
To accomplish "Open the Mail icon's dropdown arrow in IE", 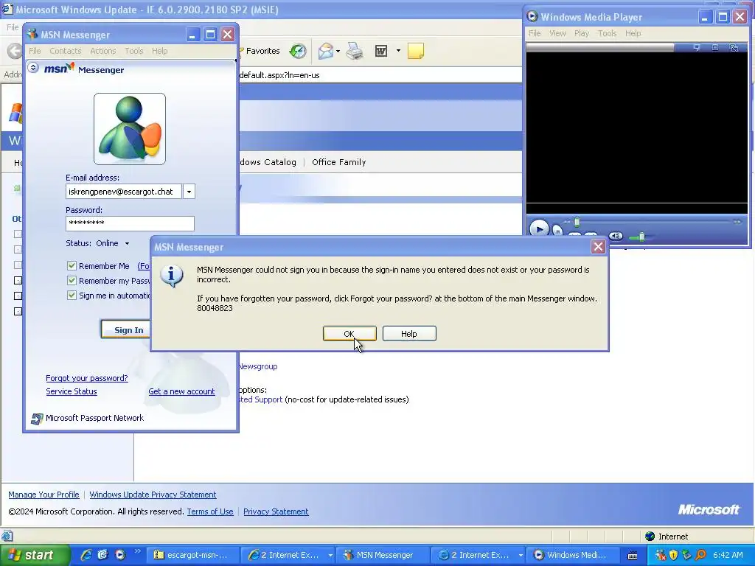I will click(338, 51).
